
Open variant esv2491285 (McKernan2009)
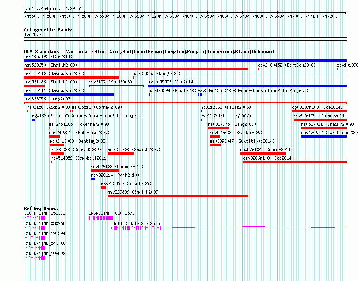[x=79, y=124]
